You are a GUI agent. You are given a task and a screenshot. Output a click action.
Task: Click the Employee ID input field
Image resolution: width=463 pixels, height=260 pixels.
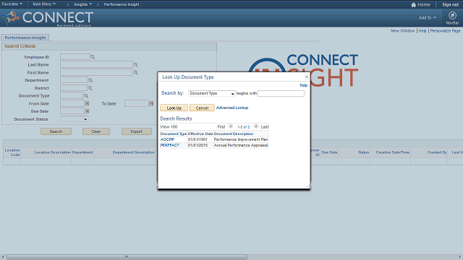pyautogui.click(x=75, y=56)
